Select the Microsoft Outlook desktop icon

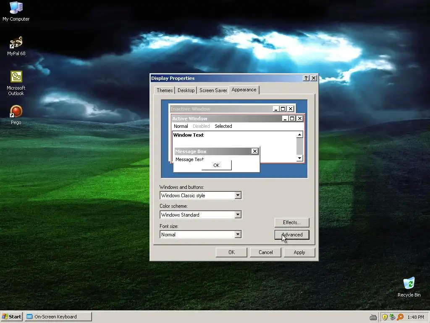click(x=16, y=83)
